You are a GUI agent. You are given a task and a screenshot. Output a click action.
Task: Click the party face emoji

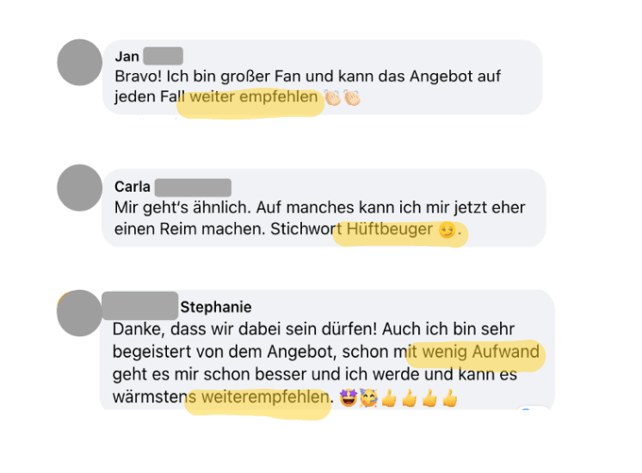(x=368, y=398)
